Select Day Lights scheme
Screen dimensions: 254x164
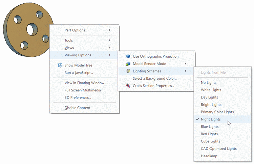click(x=223, y=97)
